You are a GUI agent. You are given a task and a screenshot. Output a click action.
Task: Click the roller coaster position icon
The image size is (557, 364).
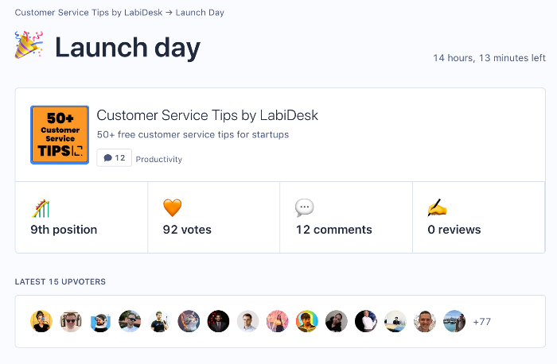click(x=41, y=208)
